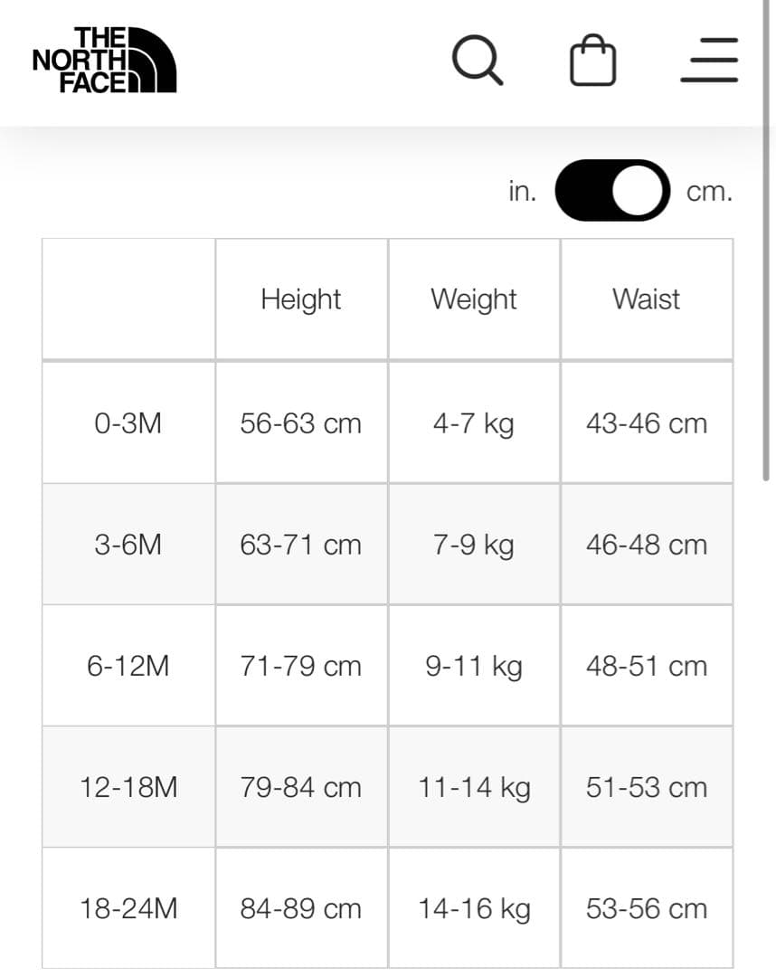This screenshot has height=977, width=776.
Task: Select the 6-12M size row label
Action: click(128, 666)
